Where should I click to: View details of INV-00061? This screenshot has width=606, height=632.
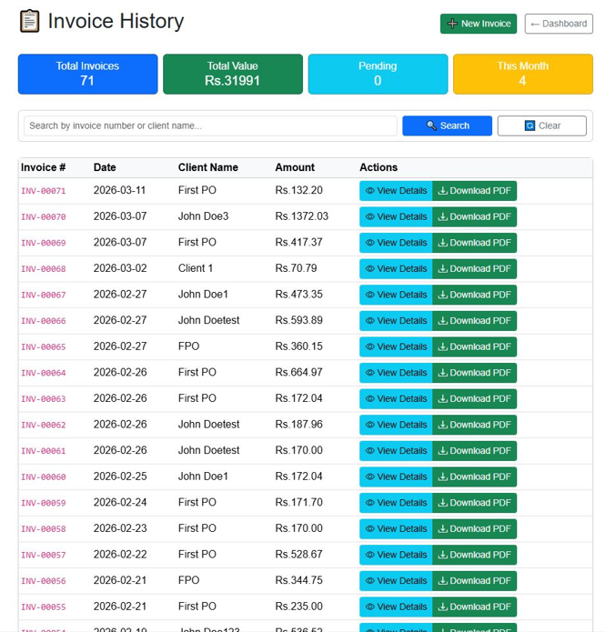(x=396, y=451)
